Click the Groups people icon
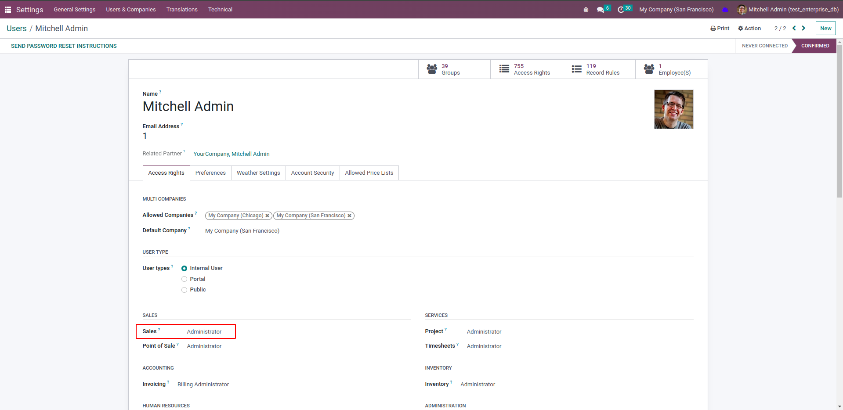This screenshot has height=410, width=843. [x=432, y=69]
